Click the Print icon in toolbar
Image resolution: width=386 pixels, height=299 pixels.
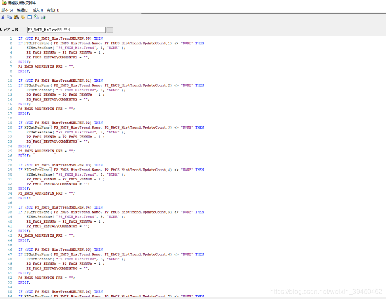pyautogui.click(x=43, y=17)
